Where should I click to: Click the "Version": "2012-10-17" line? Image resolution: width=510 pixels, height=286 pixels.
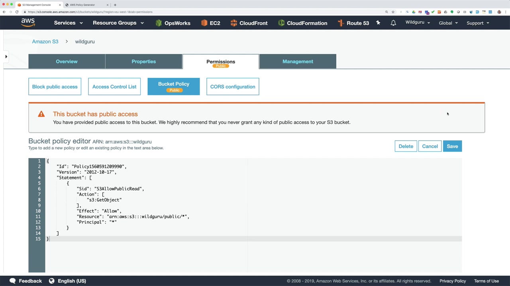click(86, 172)
